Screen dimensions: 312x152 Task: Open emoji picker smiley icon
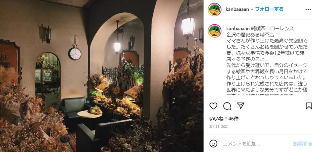tap(213, 143)
